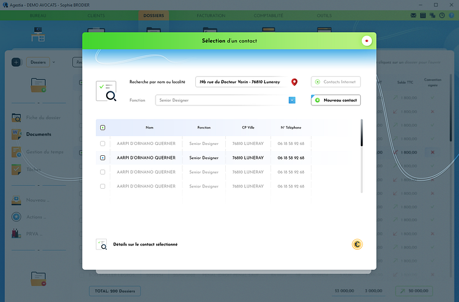This screenshot has width=459, height=302.
Task: Click the TOTAL: 200 Dossiers button
Action: 115,291
